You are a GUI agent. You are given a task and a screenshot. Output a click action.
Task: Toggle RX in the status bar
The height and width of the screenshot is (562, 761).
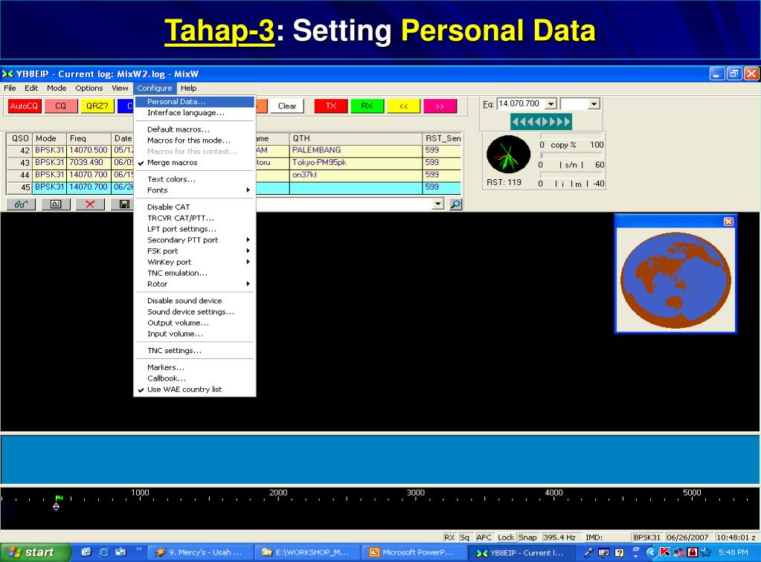click(449, 537)
